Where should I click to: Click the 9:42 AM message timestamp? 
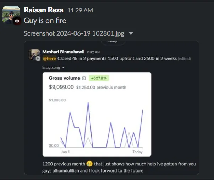click(93, 52)
